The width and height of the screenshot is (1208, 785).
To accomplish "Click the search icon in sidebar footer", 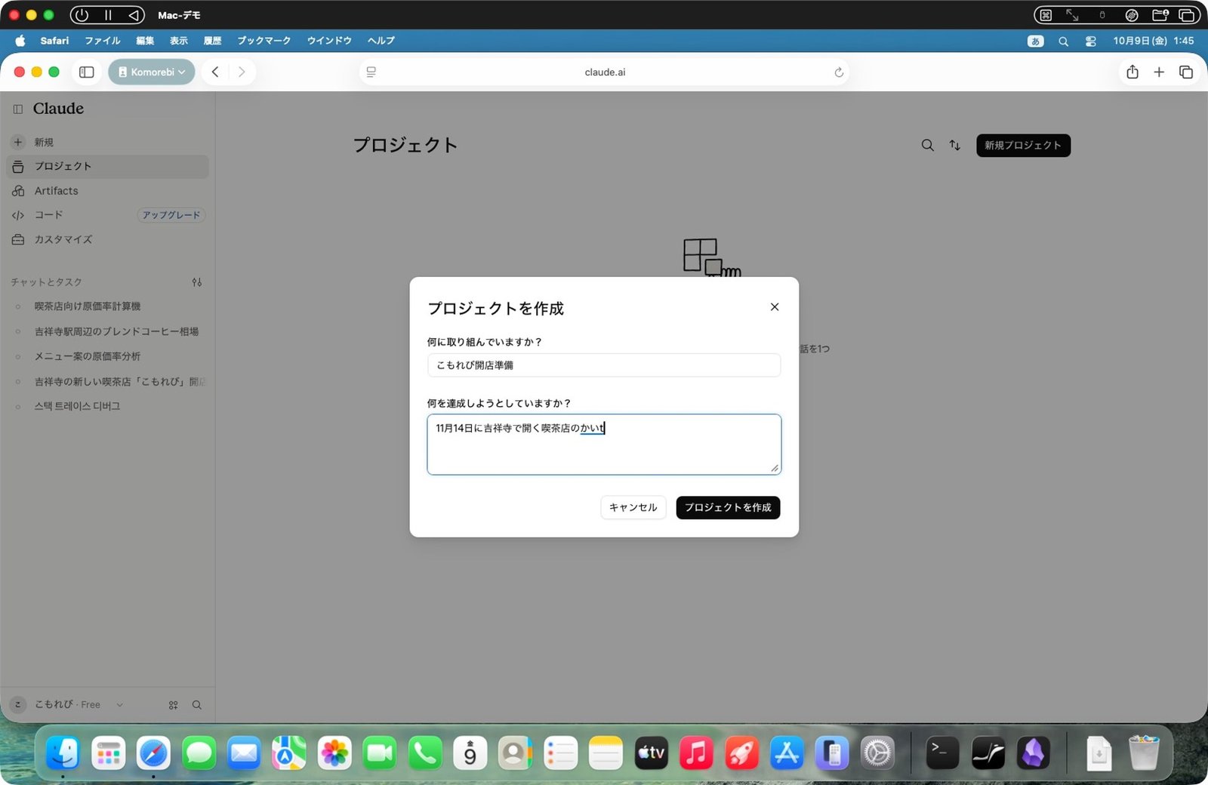I will point(197,705).
